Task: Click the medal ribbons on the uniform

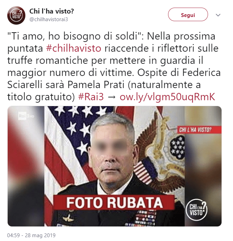Action: coord(145,218)
